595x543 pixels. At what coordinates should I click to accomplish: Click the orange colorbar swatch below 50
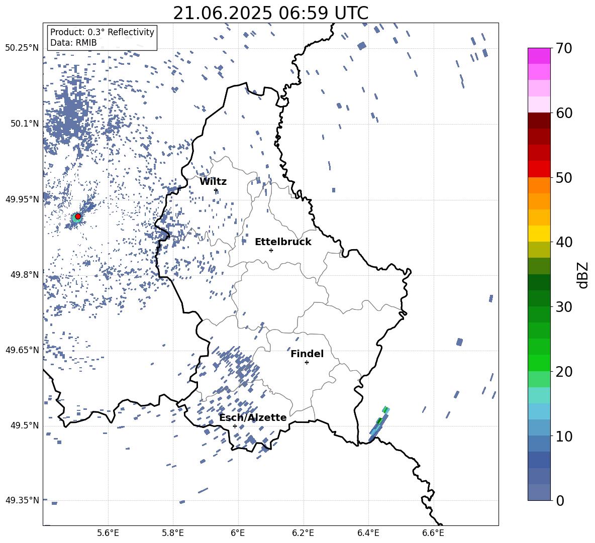coord(539,185)
